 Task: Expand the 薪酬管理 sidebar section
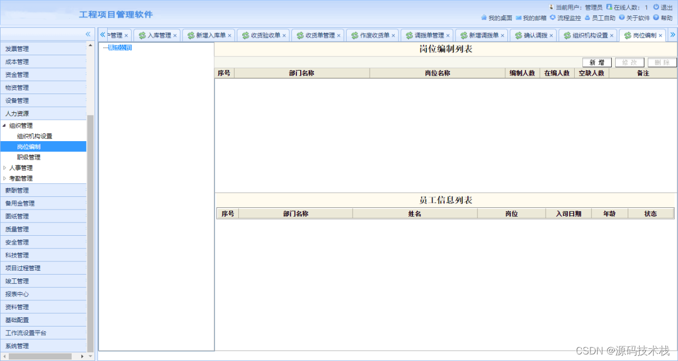pos(43,190)
